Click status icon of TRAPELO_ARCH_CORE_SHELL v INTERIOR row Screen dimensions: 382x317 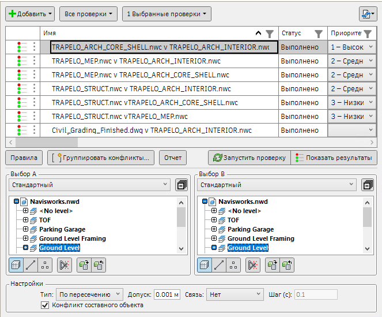tap(22, 47)
